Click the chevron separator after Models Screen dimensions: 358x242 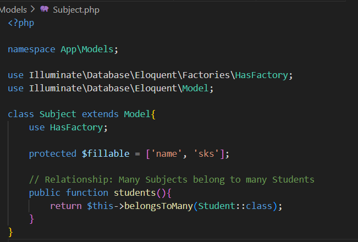[32, 9]
